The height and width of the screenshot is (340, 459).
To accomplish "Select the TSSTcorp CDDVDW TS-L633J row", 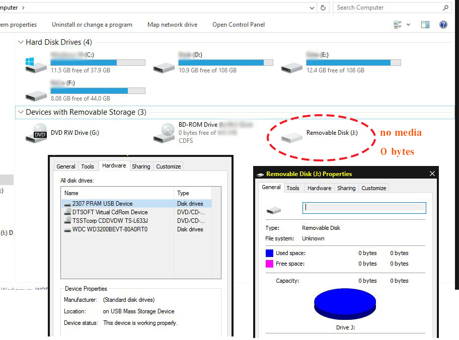I will (136, 221).
